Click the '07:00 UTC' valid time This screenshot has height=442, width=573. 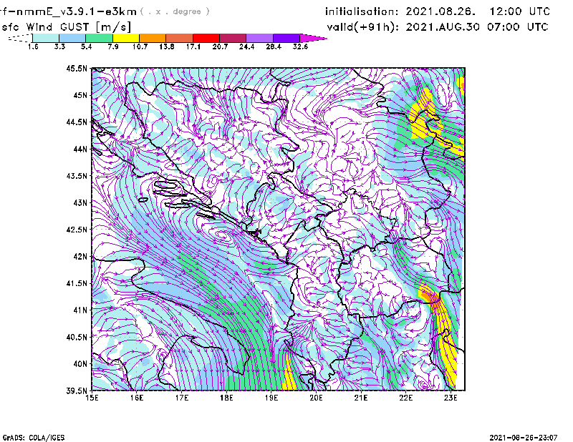pos(518,27)
